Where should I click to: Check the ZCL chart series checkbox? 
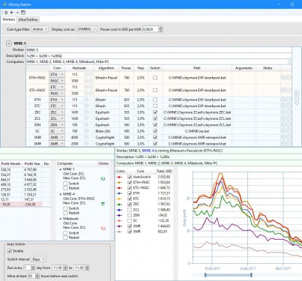pos(130,210)
